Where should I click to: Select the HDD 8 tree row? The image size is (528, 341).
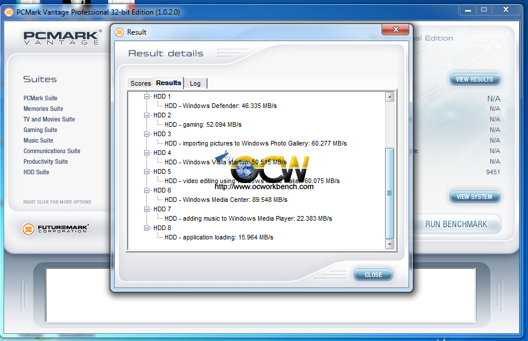pos(162,228)
